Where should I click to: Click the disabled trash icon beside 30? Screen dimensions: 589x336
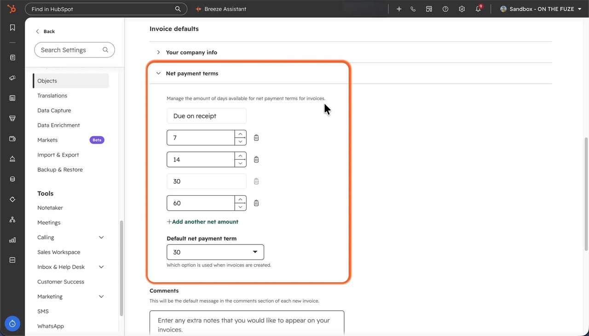click(x=256, y=181)
